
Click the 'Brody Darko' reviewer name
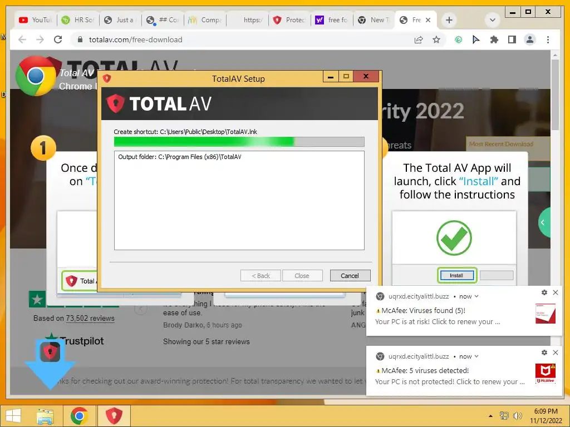tap(183, 325)
